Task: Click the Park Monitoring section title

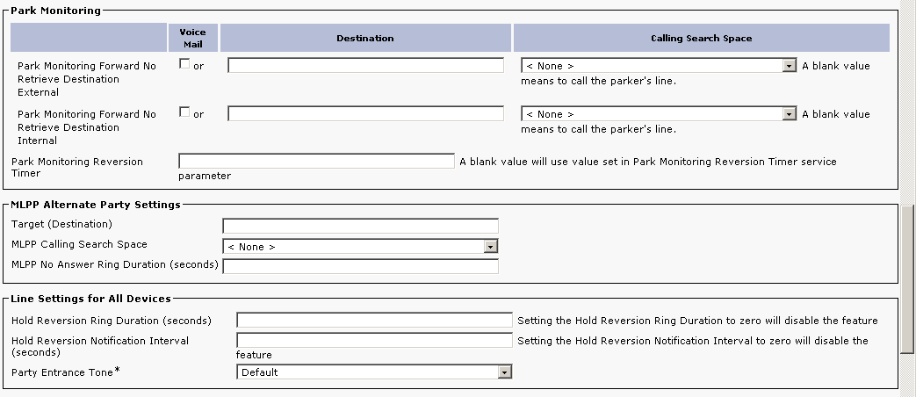Action: 54,11
